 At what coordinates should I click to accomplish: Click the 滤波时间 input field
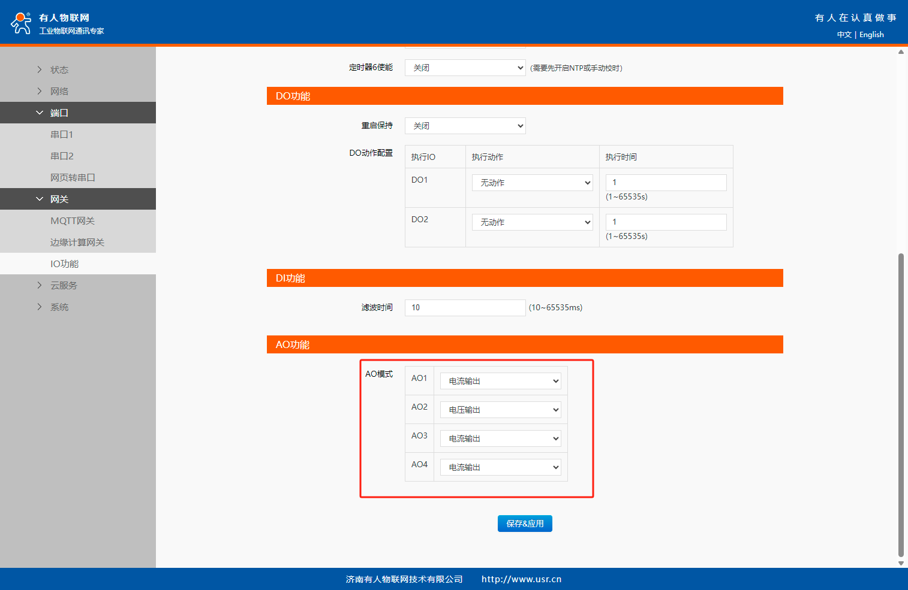point(465,307)
